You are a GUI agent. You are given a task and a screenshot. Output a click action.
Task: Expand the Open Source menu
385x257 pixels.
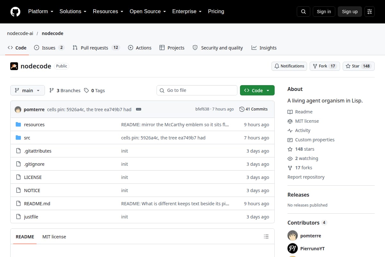pyautogui.click(x=148, y=12)
